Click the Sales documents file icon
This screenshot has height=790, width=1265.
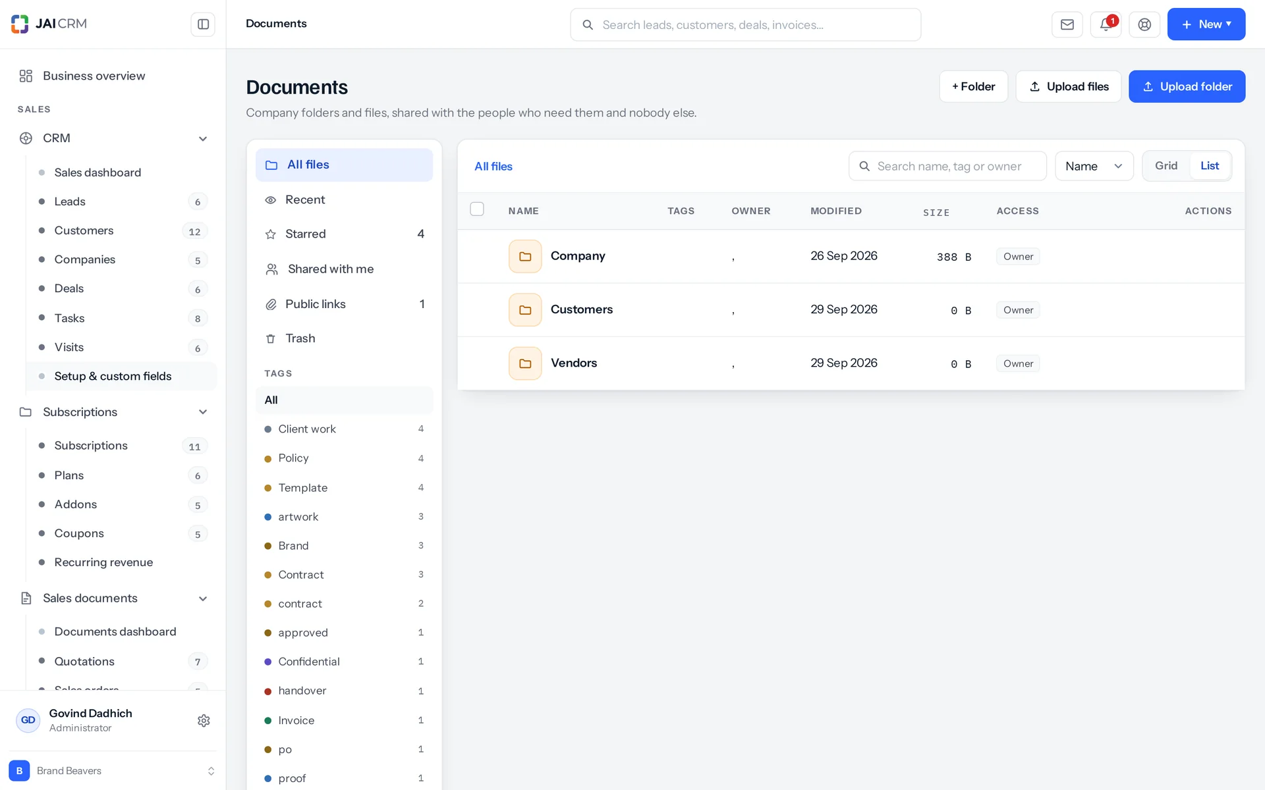26,598
